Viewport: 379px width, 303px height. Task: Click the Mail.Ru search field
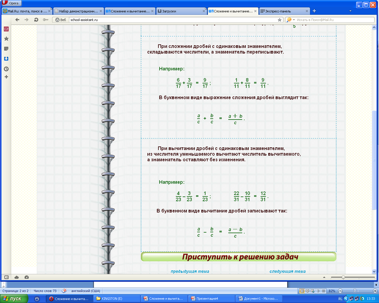[x=335, y=20]
